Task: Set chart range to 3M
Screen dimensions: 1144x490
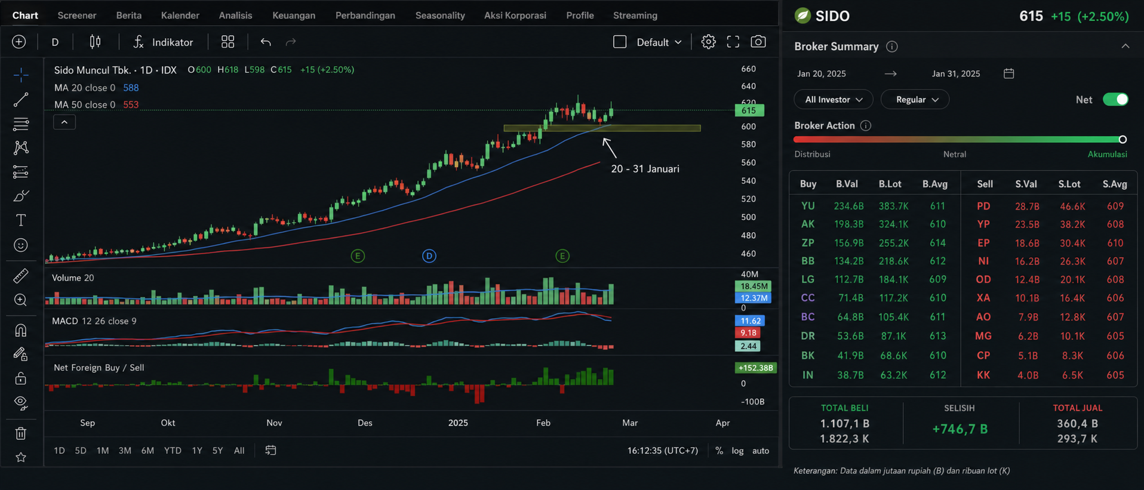Action: (125, 451)
